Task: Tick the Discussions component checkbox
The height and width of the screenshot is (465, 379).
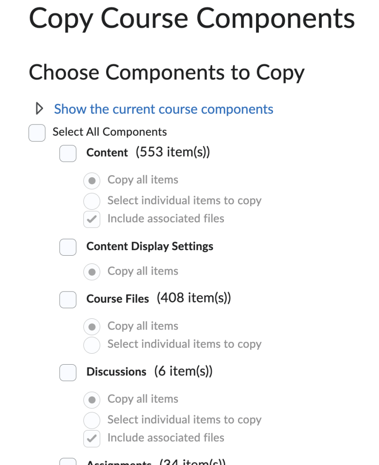Action: click(68, 372)
